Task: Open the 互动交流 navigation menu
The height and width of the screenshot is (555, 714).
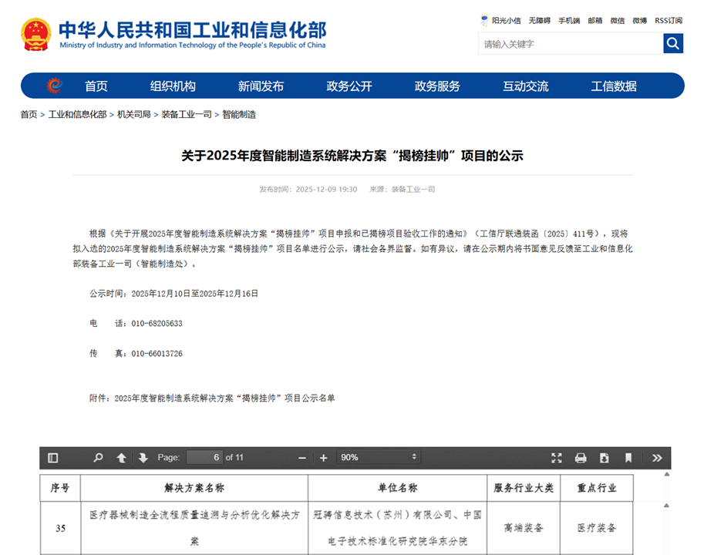Action: pyautogui.click(x=526, y=86)
